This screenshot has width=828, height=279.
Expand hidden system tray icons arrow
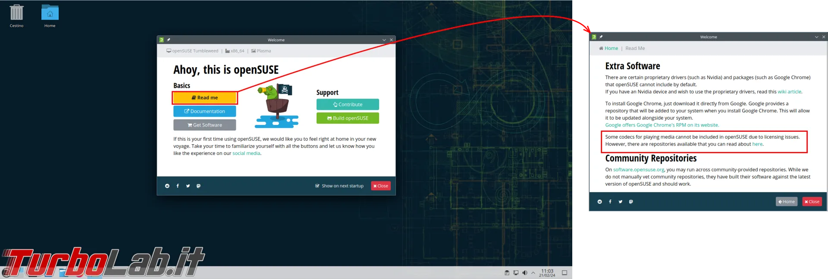(533, 273)
